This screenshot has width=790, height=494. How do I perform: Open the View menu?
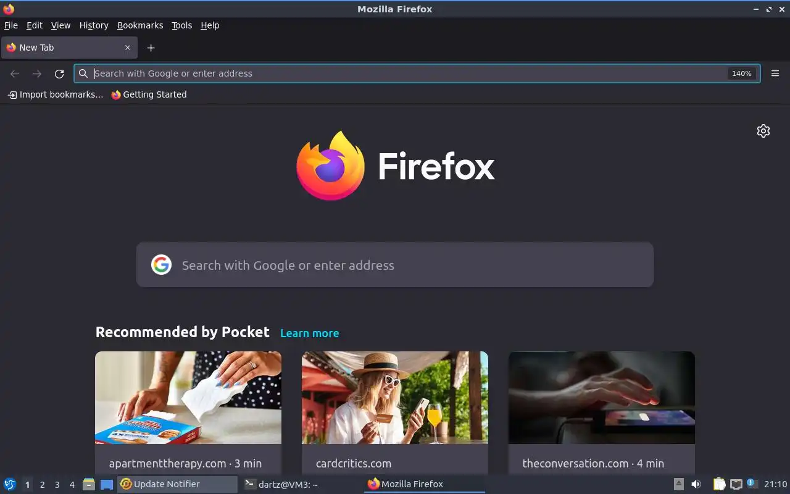pyautogui.click(x=60, y=25)
